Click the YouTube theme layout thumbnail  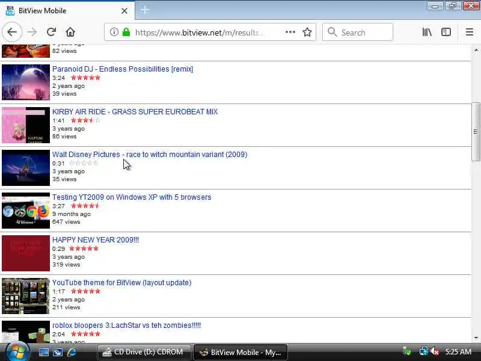tap(26, 295)
